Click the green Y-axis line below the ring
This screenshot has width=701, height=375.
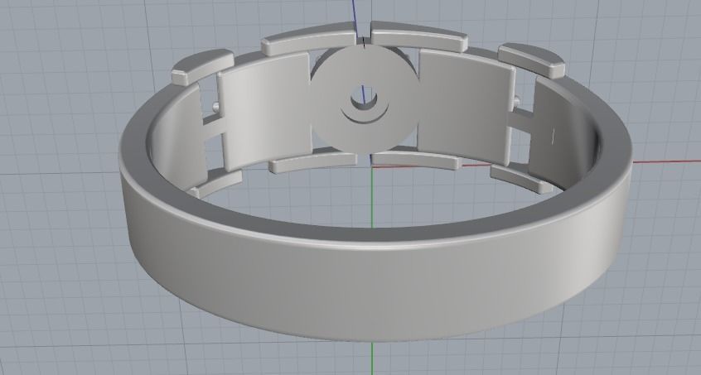coord(372,358)
